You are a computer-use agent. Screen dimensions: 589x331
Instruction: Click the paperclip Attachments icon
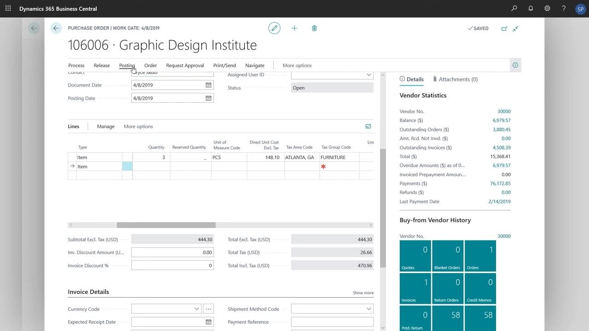[x=435, y=79]
